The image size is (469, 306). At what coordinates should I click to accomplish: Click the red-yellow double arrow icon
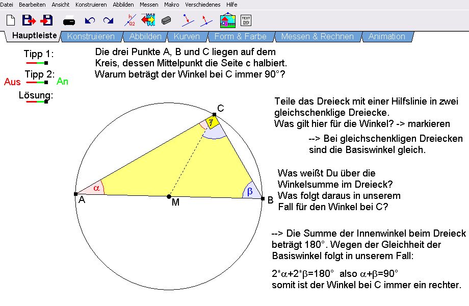(148, 20)
